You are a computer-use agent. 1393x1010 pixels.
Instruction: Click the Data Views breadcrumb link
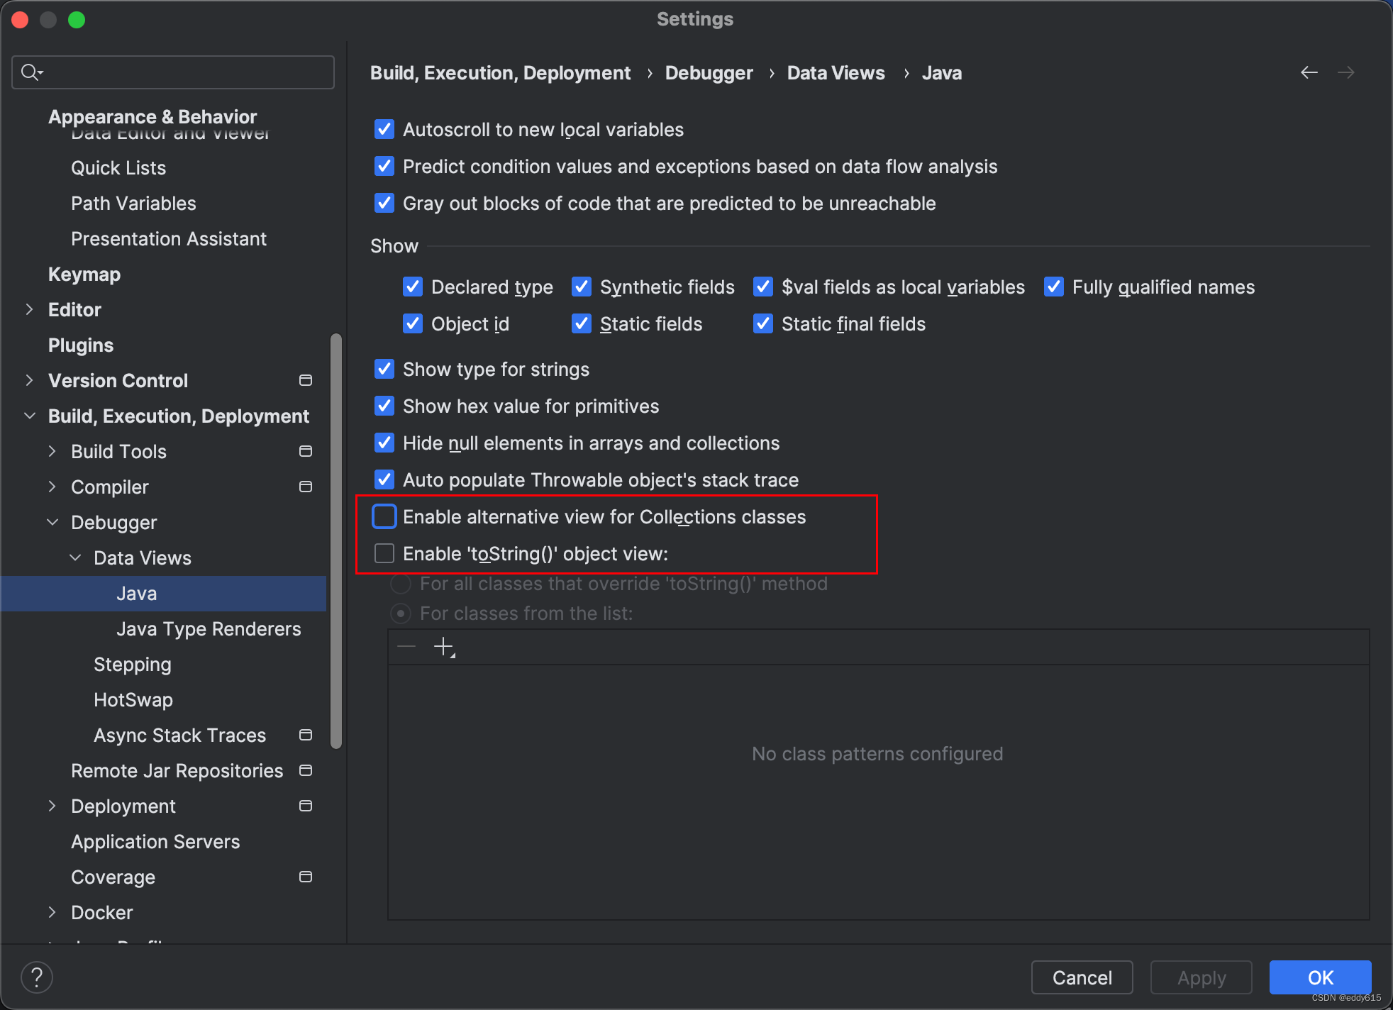pos(836,72)
